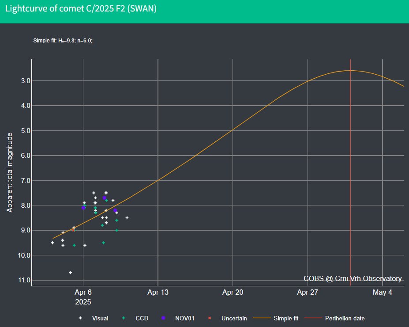Click the red x Uncertain legend marker
Viewport: 409px width, 327px height.
210,318
